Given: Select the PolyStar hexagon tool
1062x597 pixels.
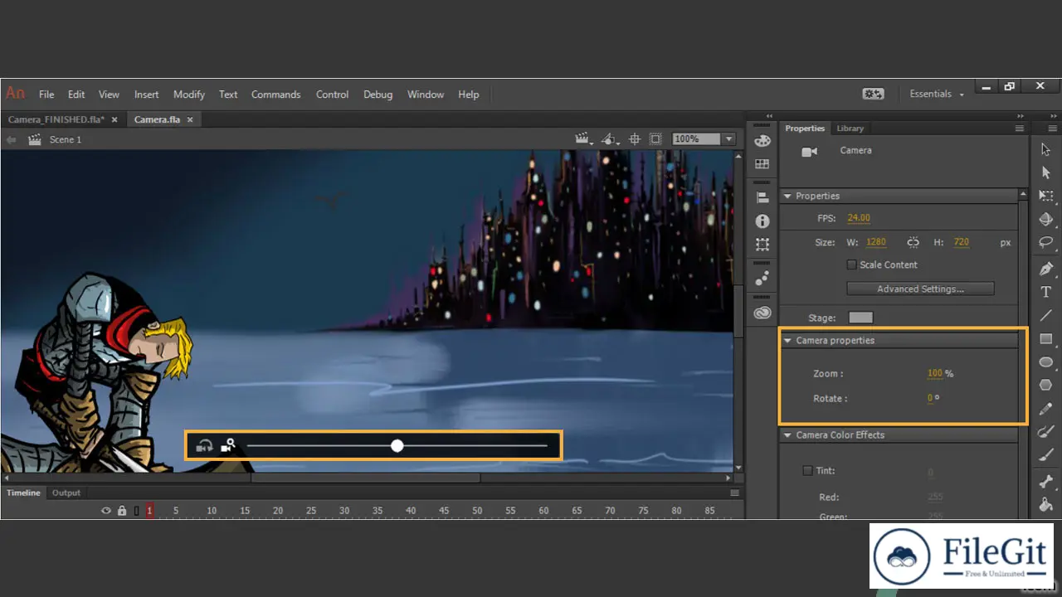Looking at the screenshot, I should pos(1046,386).
